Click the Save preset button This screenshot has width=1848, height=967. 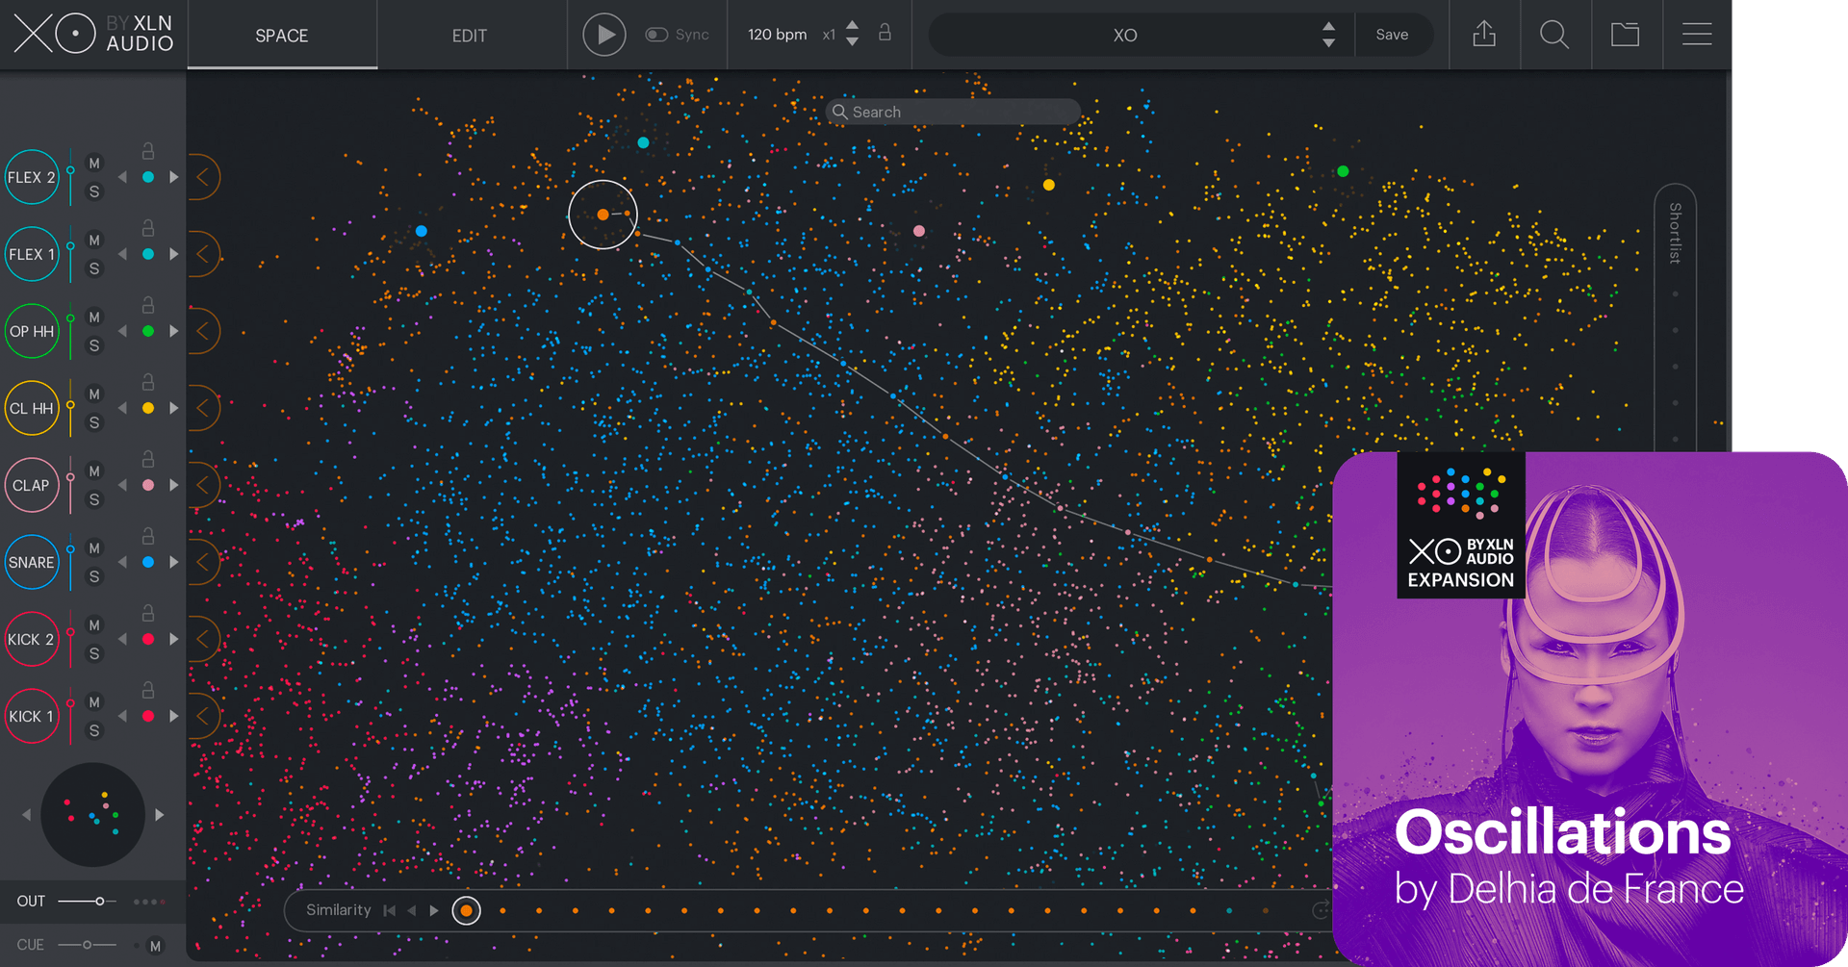(1392, 35)
